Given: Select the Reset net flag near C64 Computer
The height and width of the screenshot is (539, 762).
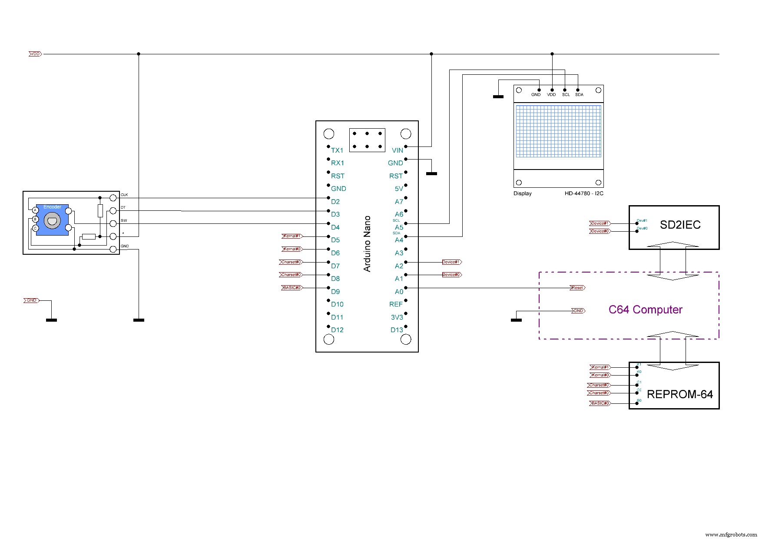Looking at the screenshot, I should (578, 287).
